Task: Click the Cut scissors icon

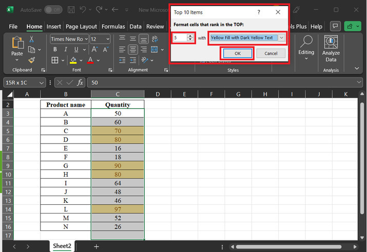Action: click(x=32, y=39)
